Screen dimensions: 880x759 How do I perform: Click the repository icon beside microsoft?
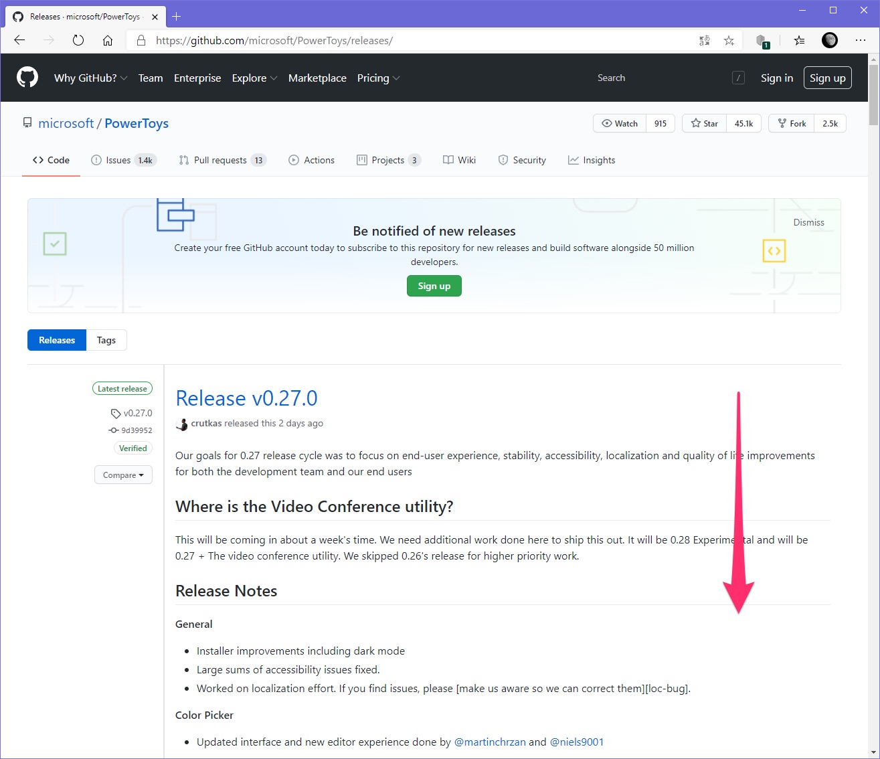click(x=27, y=123)
